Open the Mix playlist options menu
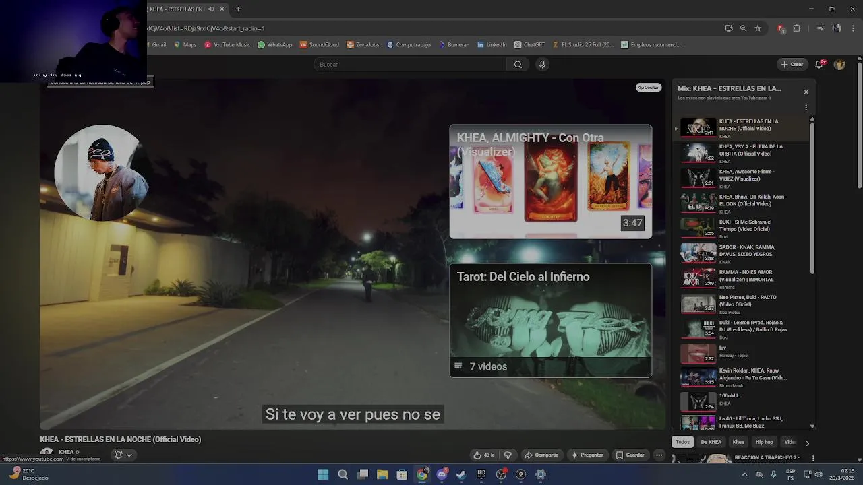The height and width of the screenshot is (485, 863). tap(806, 108)
